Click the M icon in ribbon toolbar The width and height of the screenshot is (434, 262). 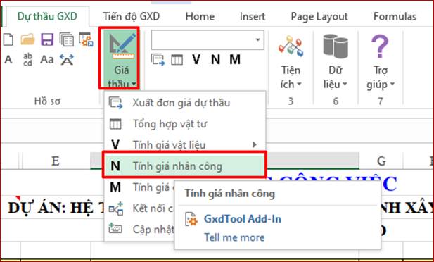click(x=235, y=60)
